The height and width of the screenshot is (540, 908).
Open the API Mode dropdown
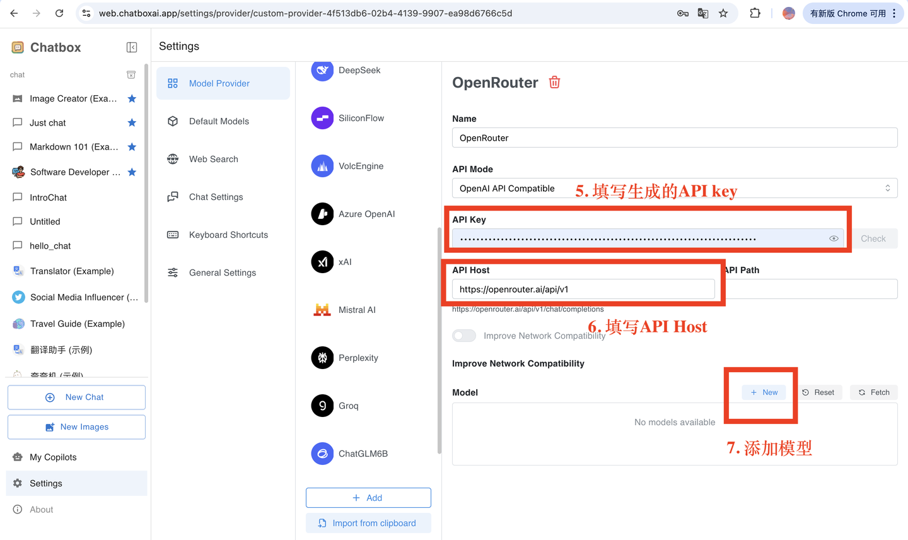675,188
